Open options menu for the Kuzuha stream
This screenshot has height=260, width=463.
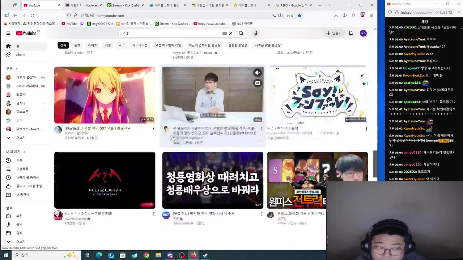point(154,214)
